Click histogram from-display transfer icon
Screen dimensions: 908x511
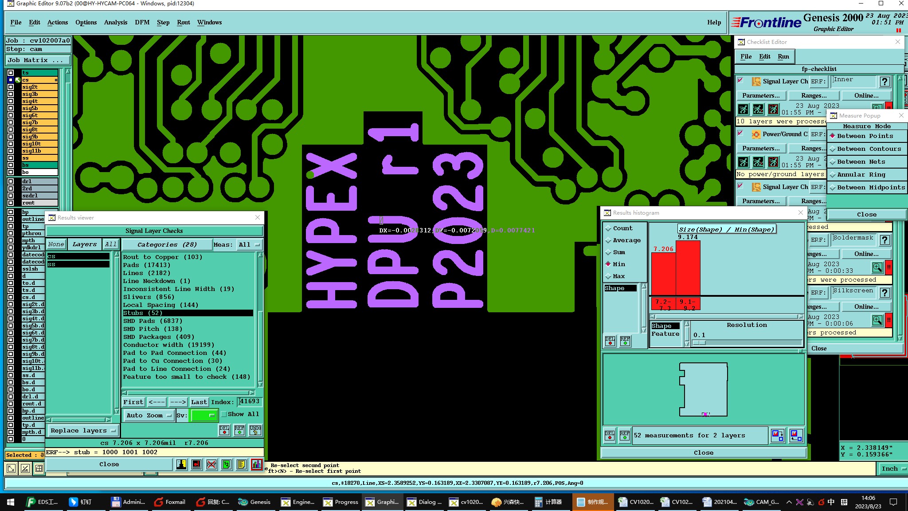point(795,436)
